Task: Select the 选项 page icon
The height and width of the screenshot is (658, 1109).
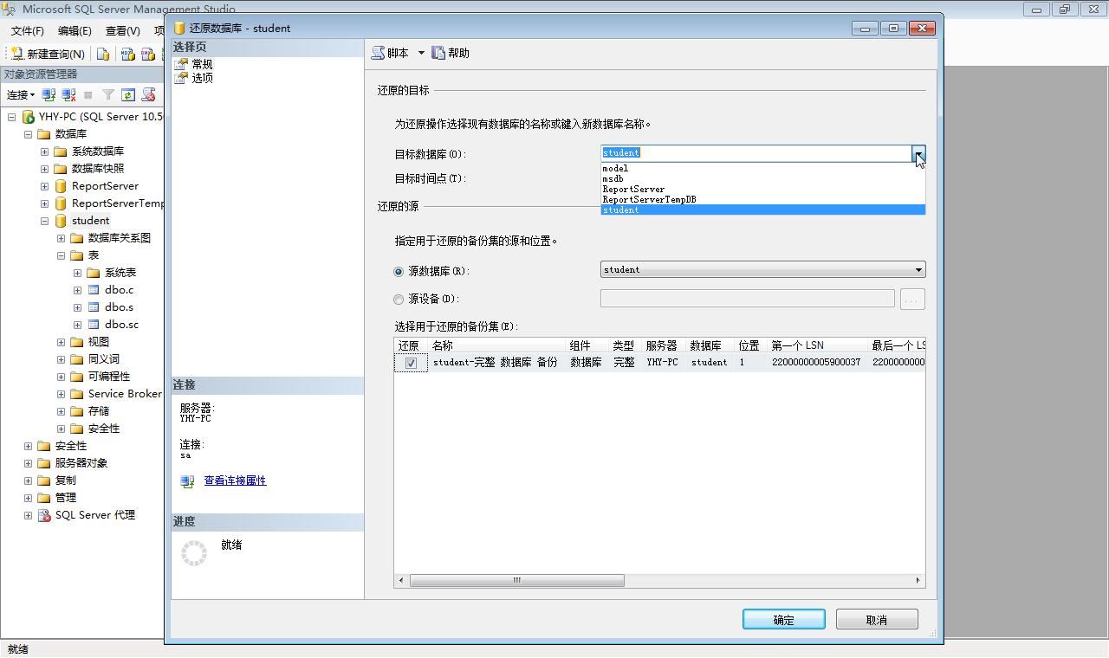Action: click(181, 78)
